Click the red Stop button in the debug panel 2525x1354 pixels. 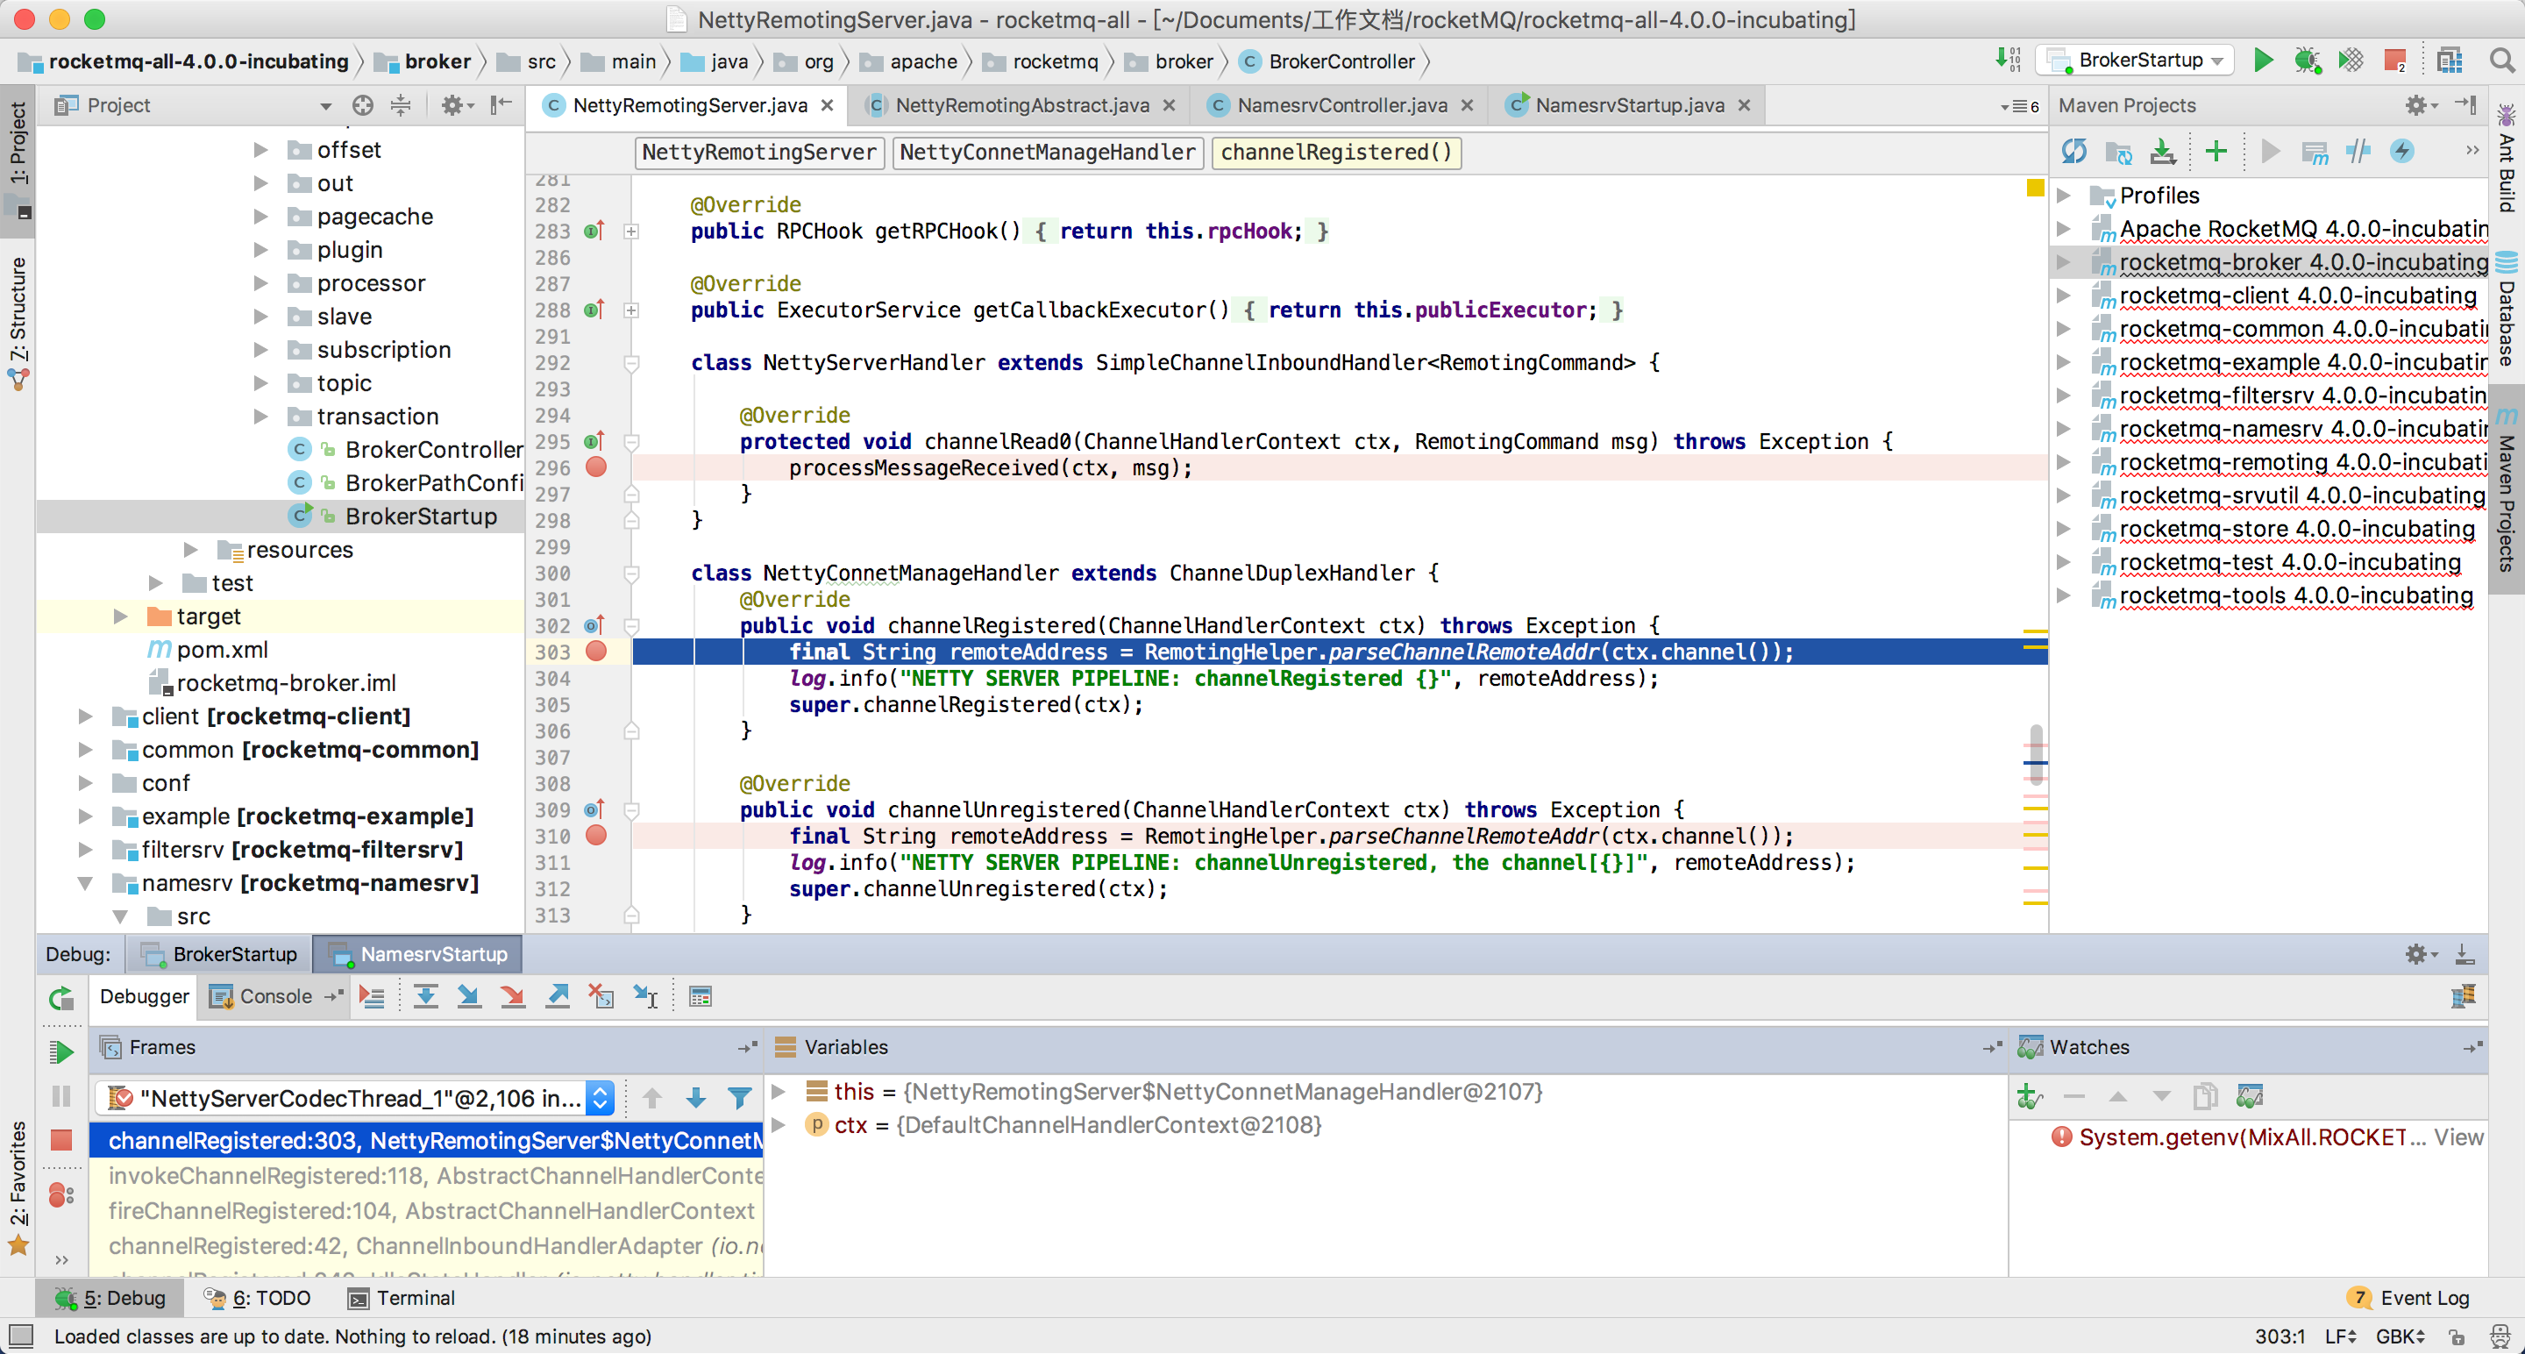pyautogui.click(x=60, y=1140)
